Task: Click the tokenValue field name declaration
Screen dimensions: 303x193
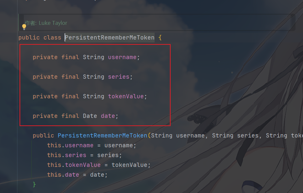Action: tap(126, 96)
